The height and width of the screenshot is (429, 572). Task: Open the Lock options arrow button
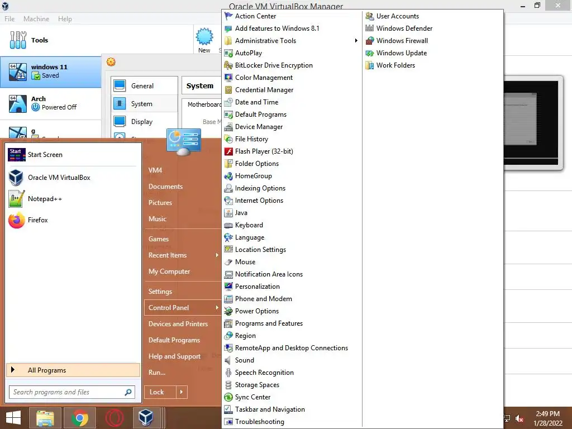tap(182, 392)
